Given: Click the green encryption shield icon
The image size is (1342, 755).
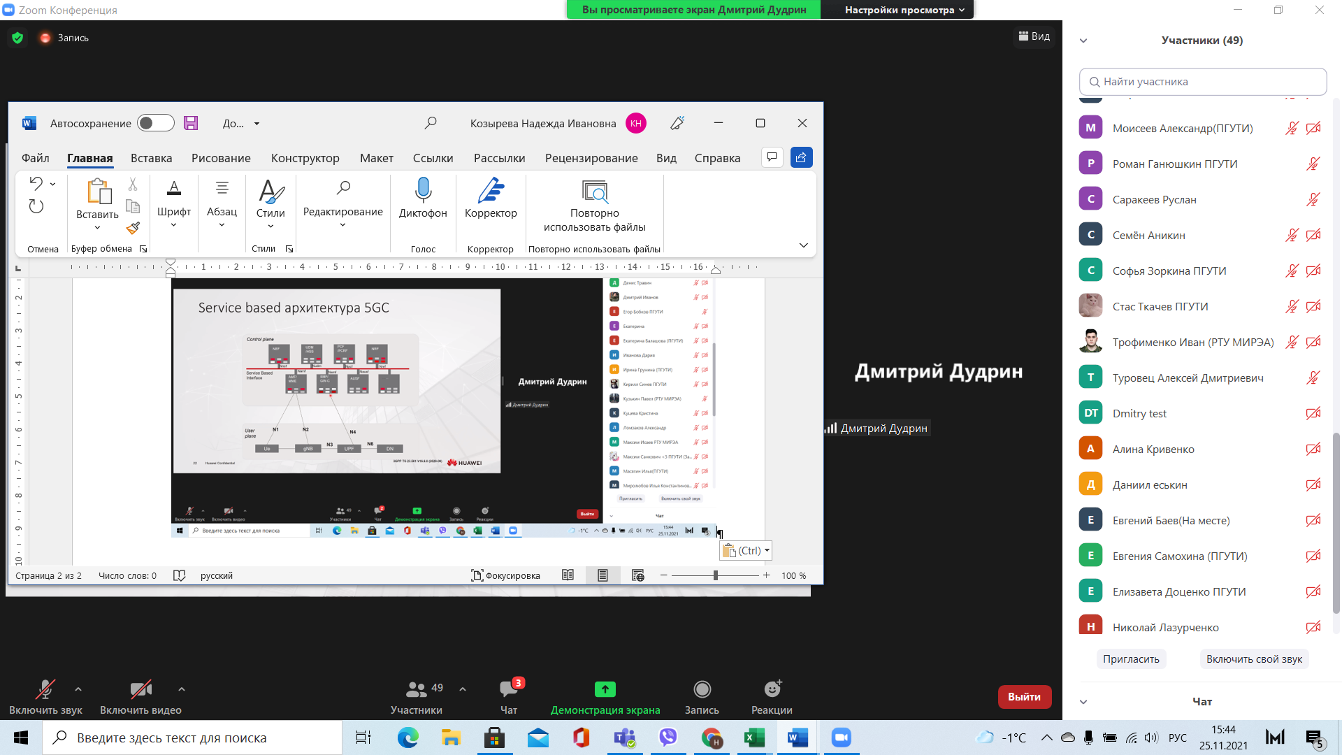Looking at the screenshot, I should point(17,38).
